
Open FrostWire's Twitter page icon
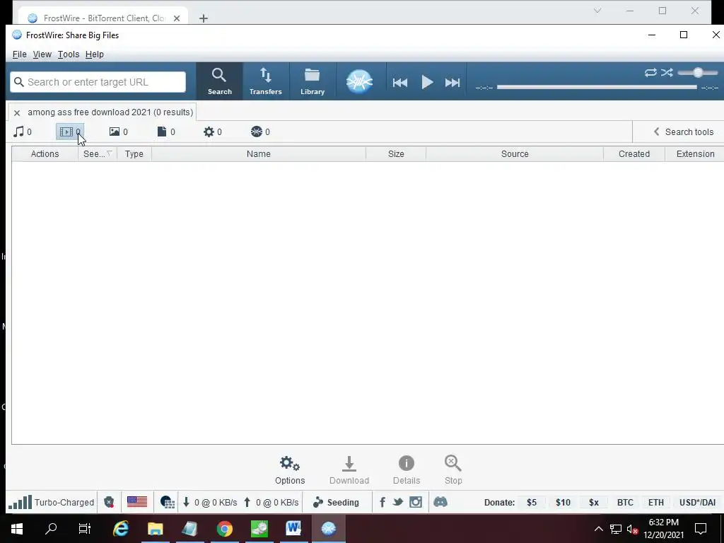pos(398,502)
